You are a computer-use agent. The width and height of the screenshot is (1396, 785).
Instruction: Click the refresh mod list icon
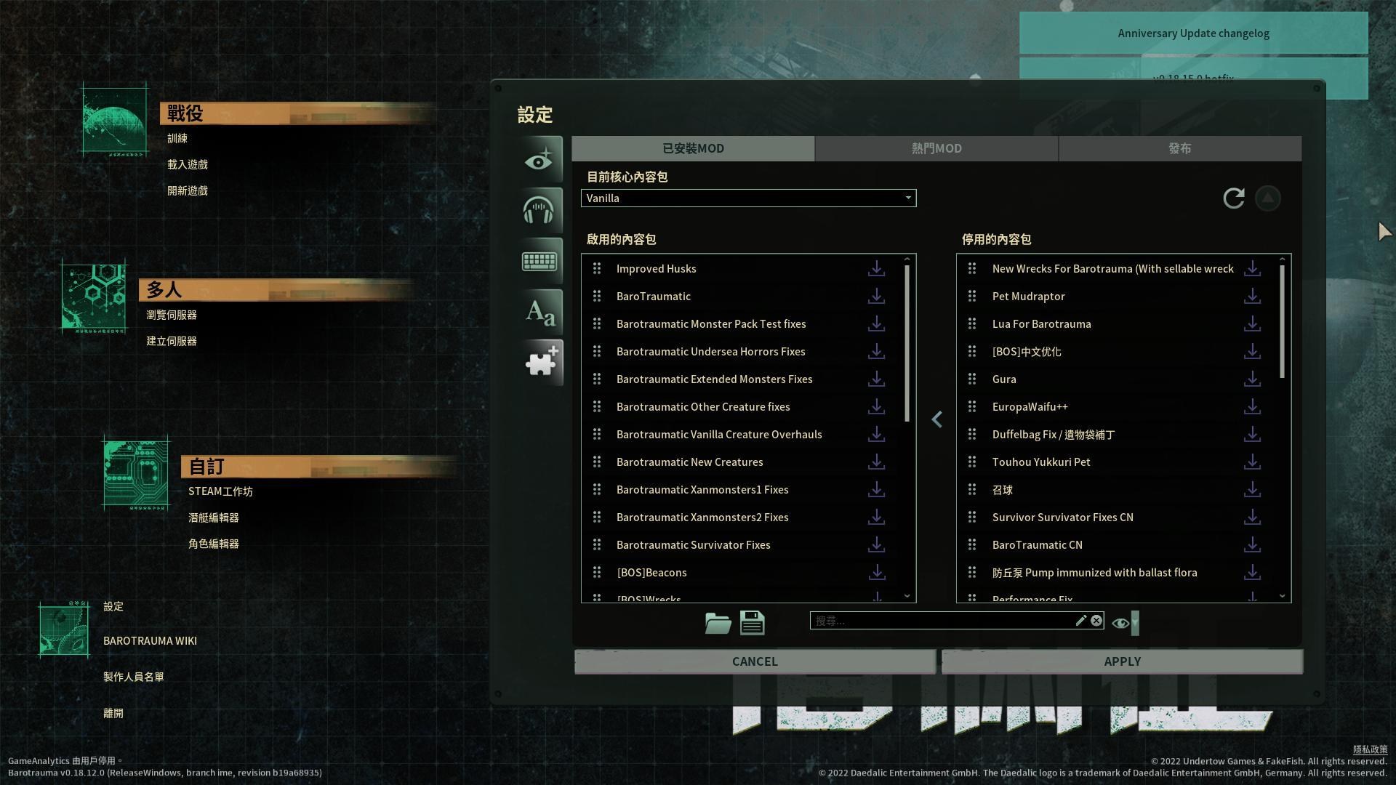click(x=1234, y=198)
